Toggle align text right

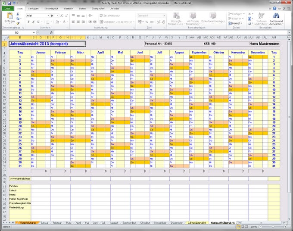(83, 22)
